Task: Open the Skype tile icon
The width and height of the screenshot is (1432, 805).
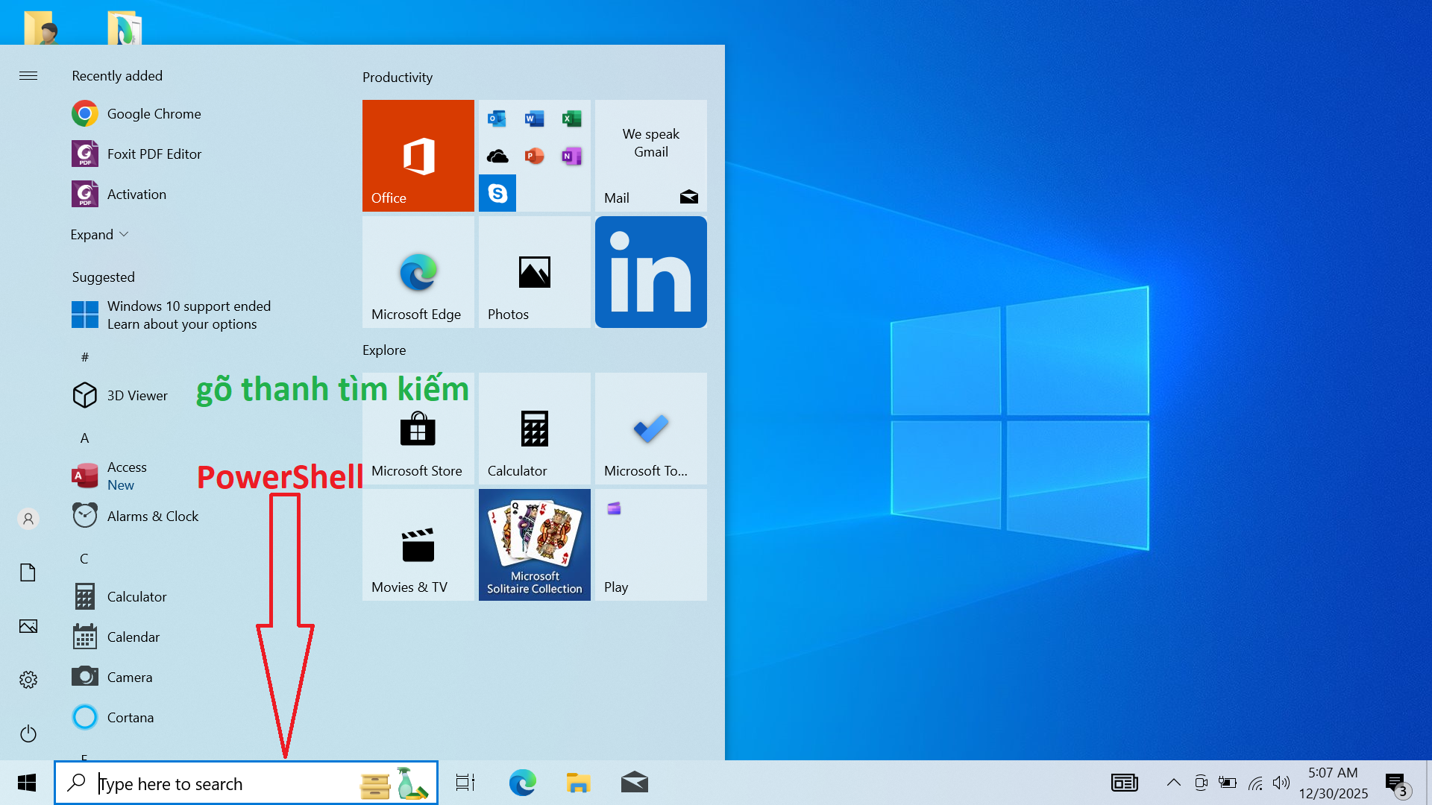Action: pyautogui.click(x=497, y=194)
